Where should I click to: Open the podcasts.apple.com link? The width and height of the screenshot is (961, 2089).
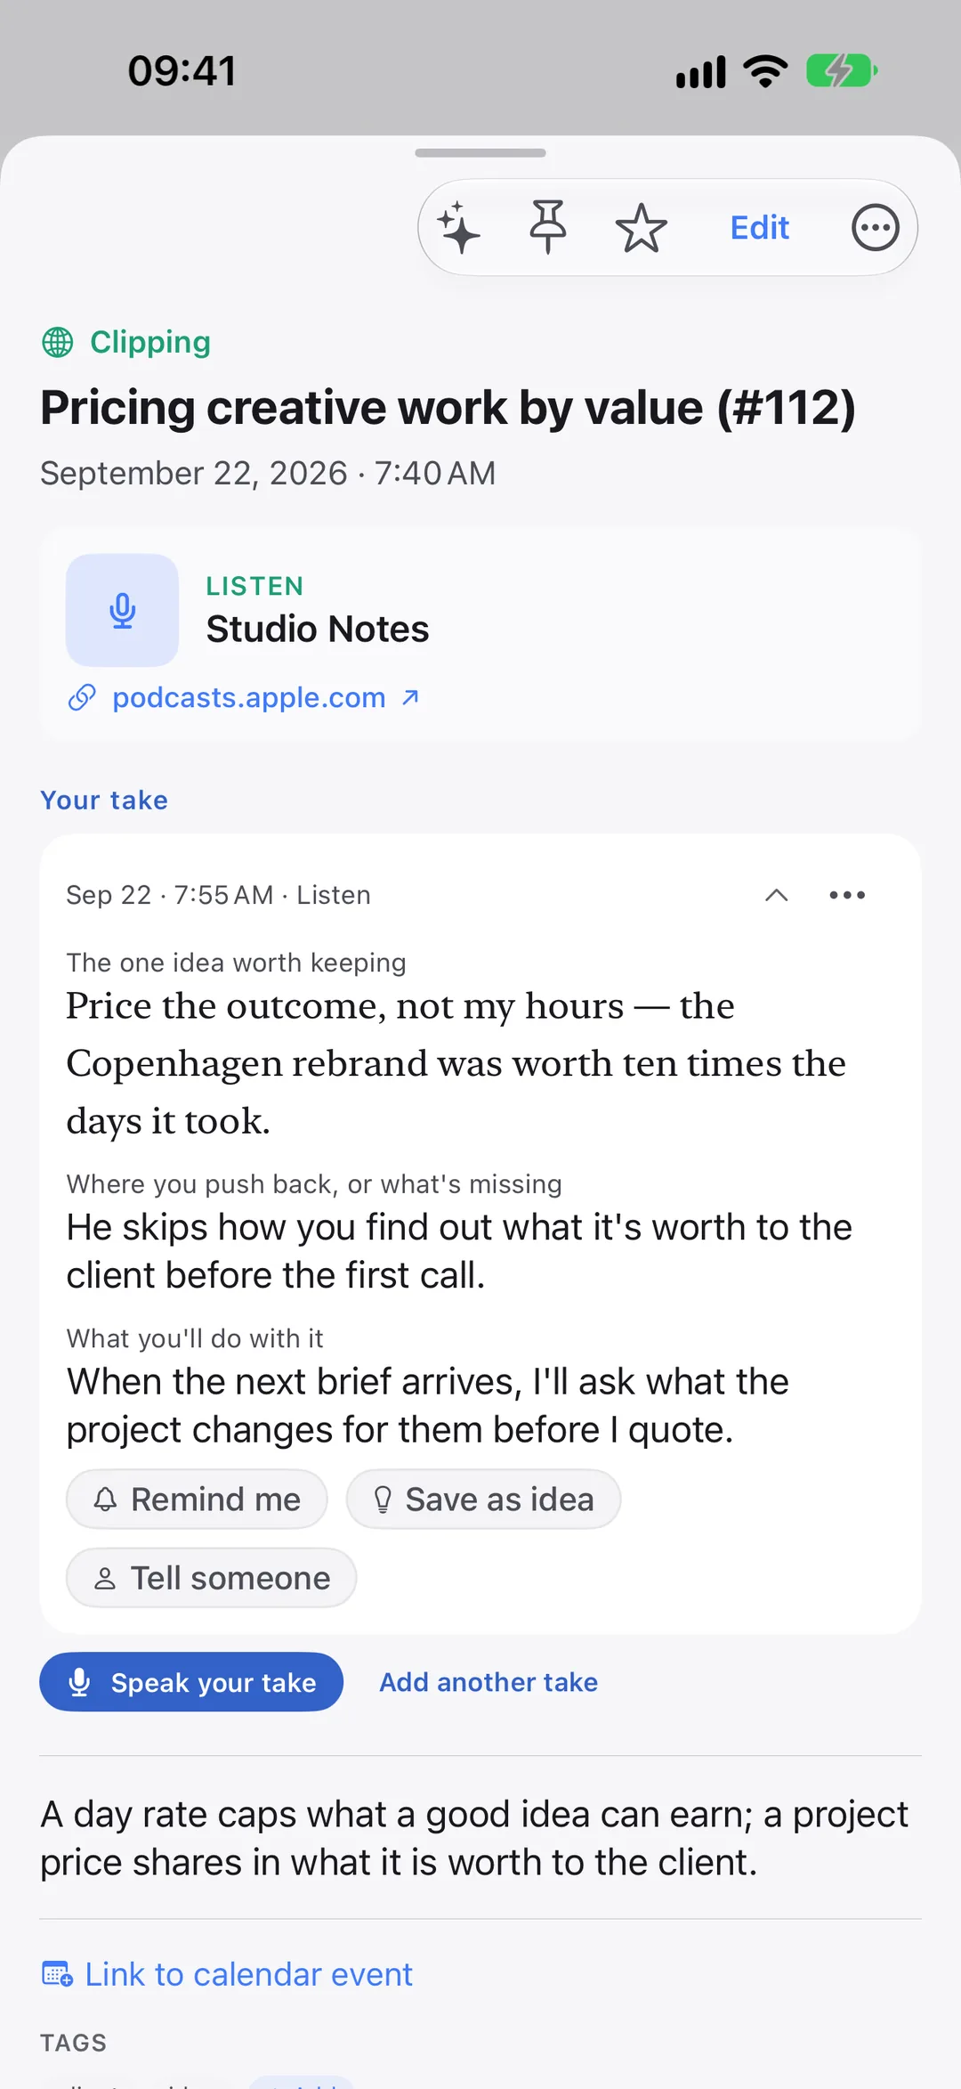pos(249,698)
